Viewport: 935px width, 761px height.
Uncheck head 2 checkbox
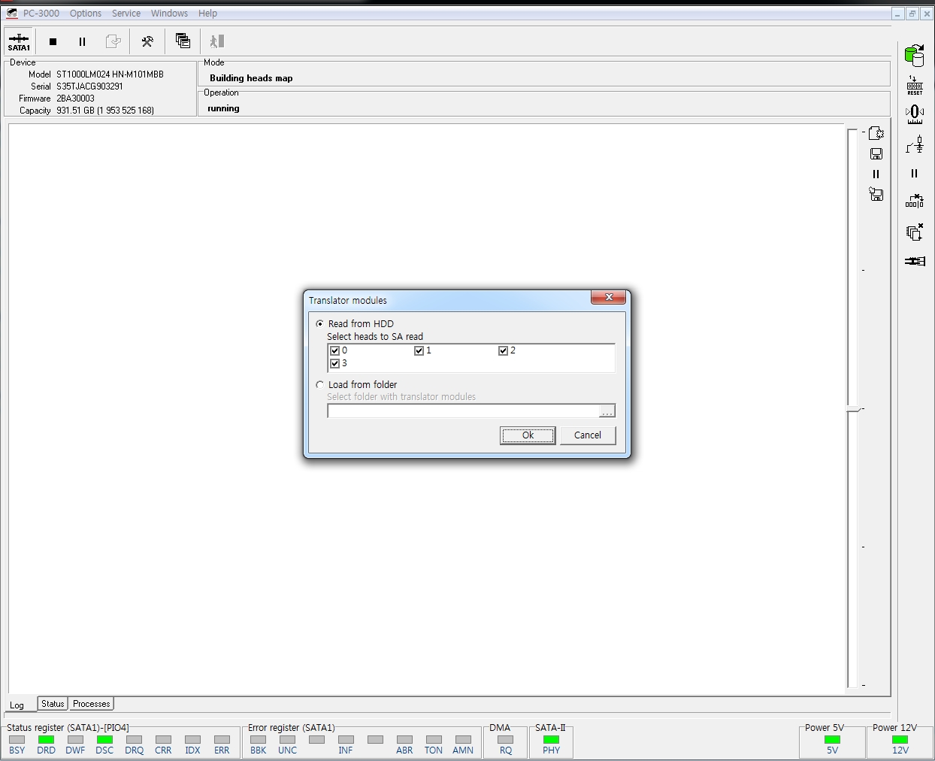click(503, 350)
